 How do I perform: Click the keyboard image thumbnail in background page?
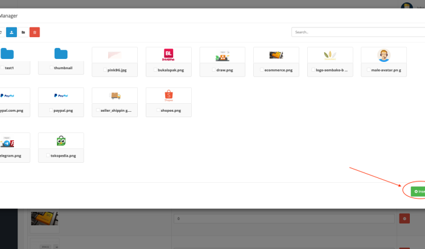click(x=44, y=219)
